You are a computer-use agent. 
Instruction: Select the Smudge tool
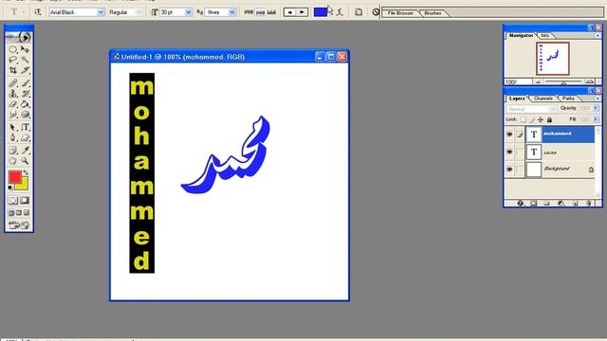point(12,115)
